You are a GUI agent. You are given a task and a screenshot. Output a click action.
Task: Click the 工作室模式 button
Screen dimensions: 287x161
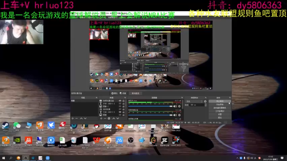[220, 111]
